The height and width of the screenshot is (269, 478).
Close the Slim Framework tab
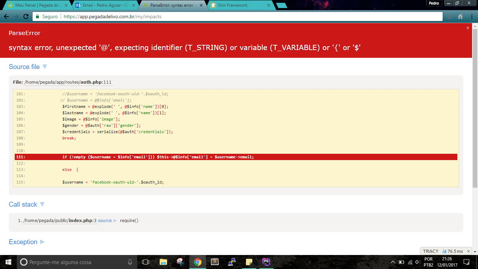point(269,5)
